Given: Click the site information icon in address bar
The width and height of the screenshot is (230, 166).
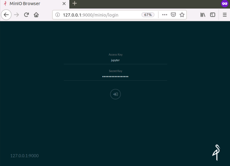Looking at the screenshot, I should pos(57,15).
